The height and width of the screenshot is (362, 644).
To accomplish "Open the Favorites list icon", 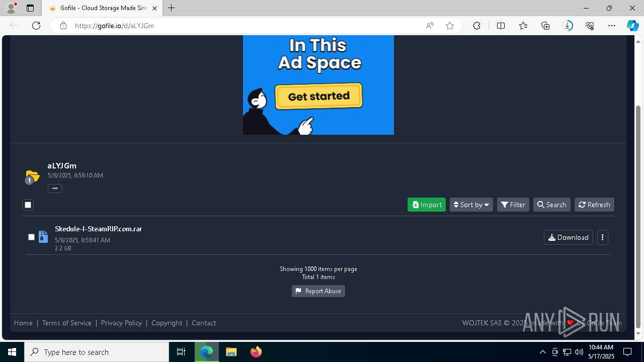I will pyautogui.click(x=523, y=26).
